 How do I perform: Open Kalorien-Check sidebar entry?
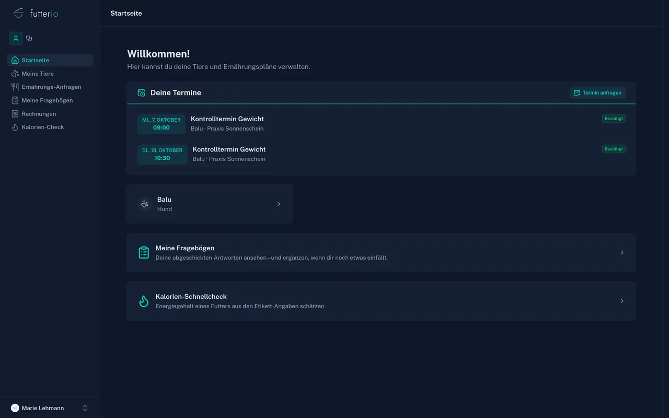point(50,127)
